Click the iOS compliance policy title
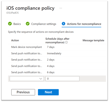 (31, 8)
